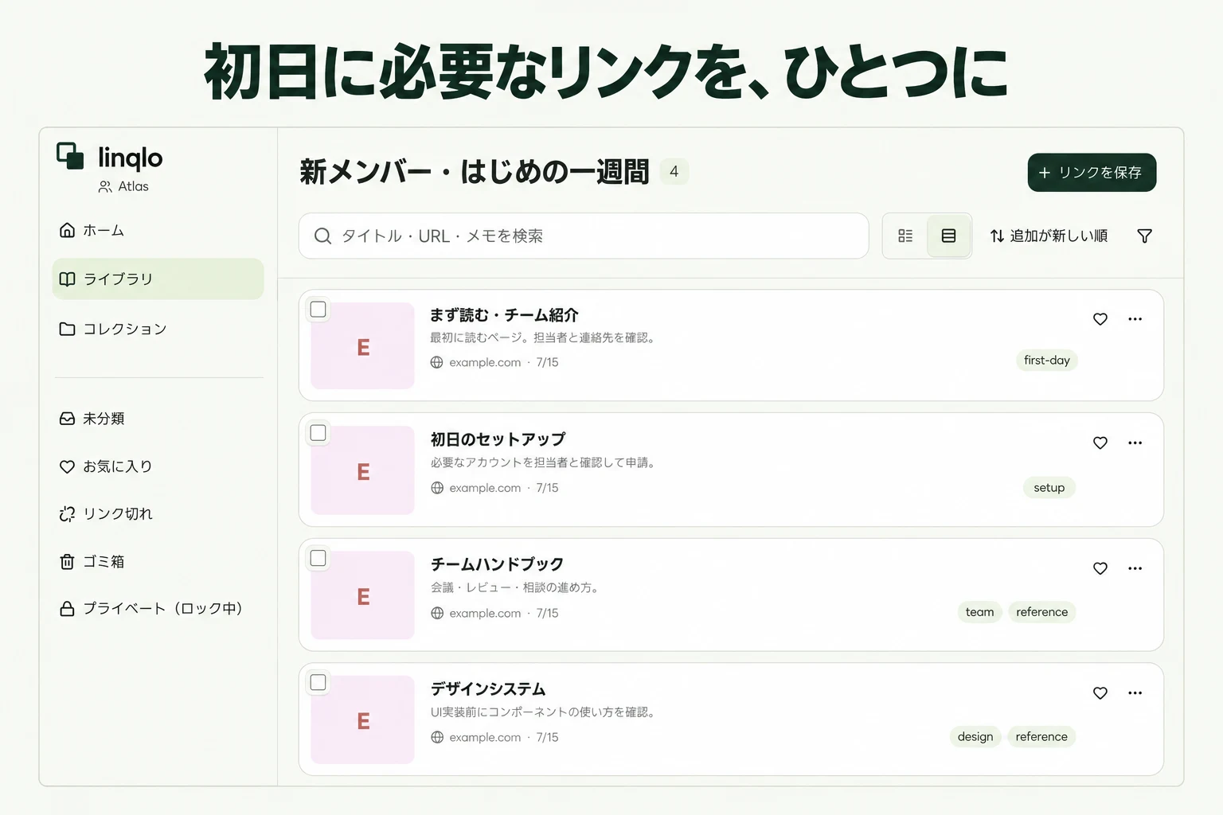The height and width of the screenshot is (815, 1223).
Task: Open the 初日のセットアップ thumbnail
Action: (363, 470)
